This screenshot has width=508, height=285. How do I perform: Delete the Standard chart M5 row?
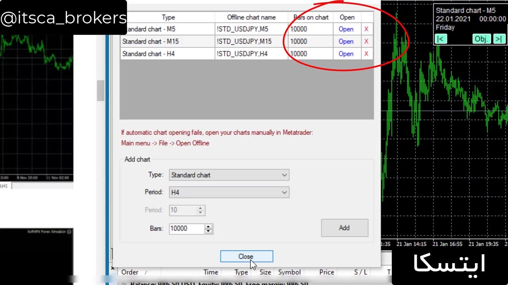(x=366, y=29)
